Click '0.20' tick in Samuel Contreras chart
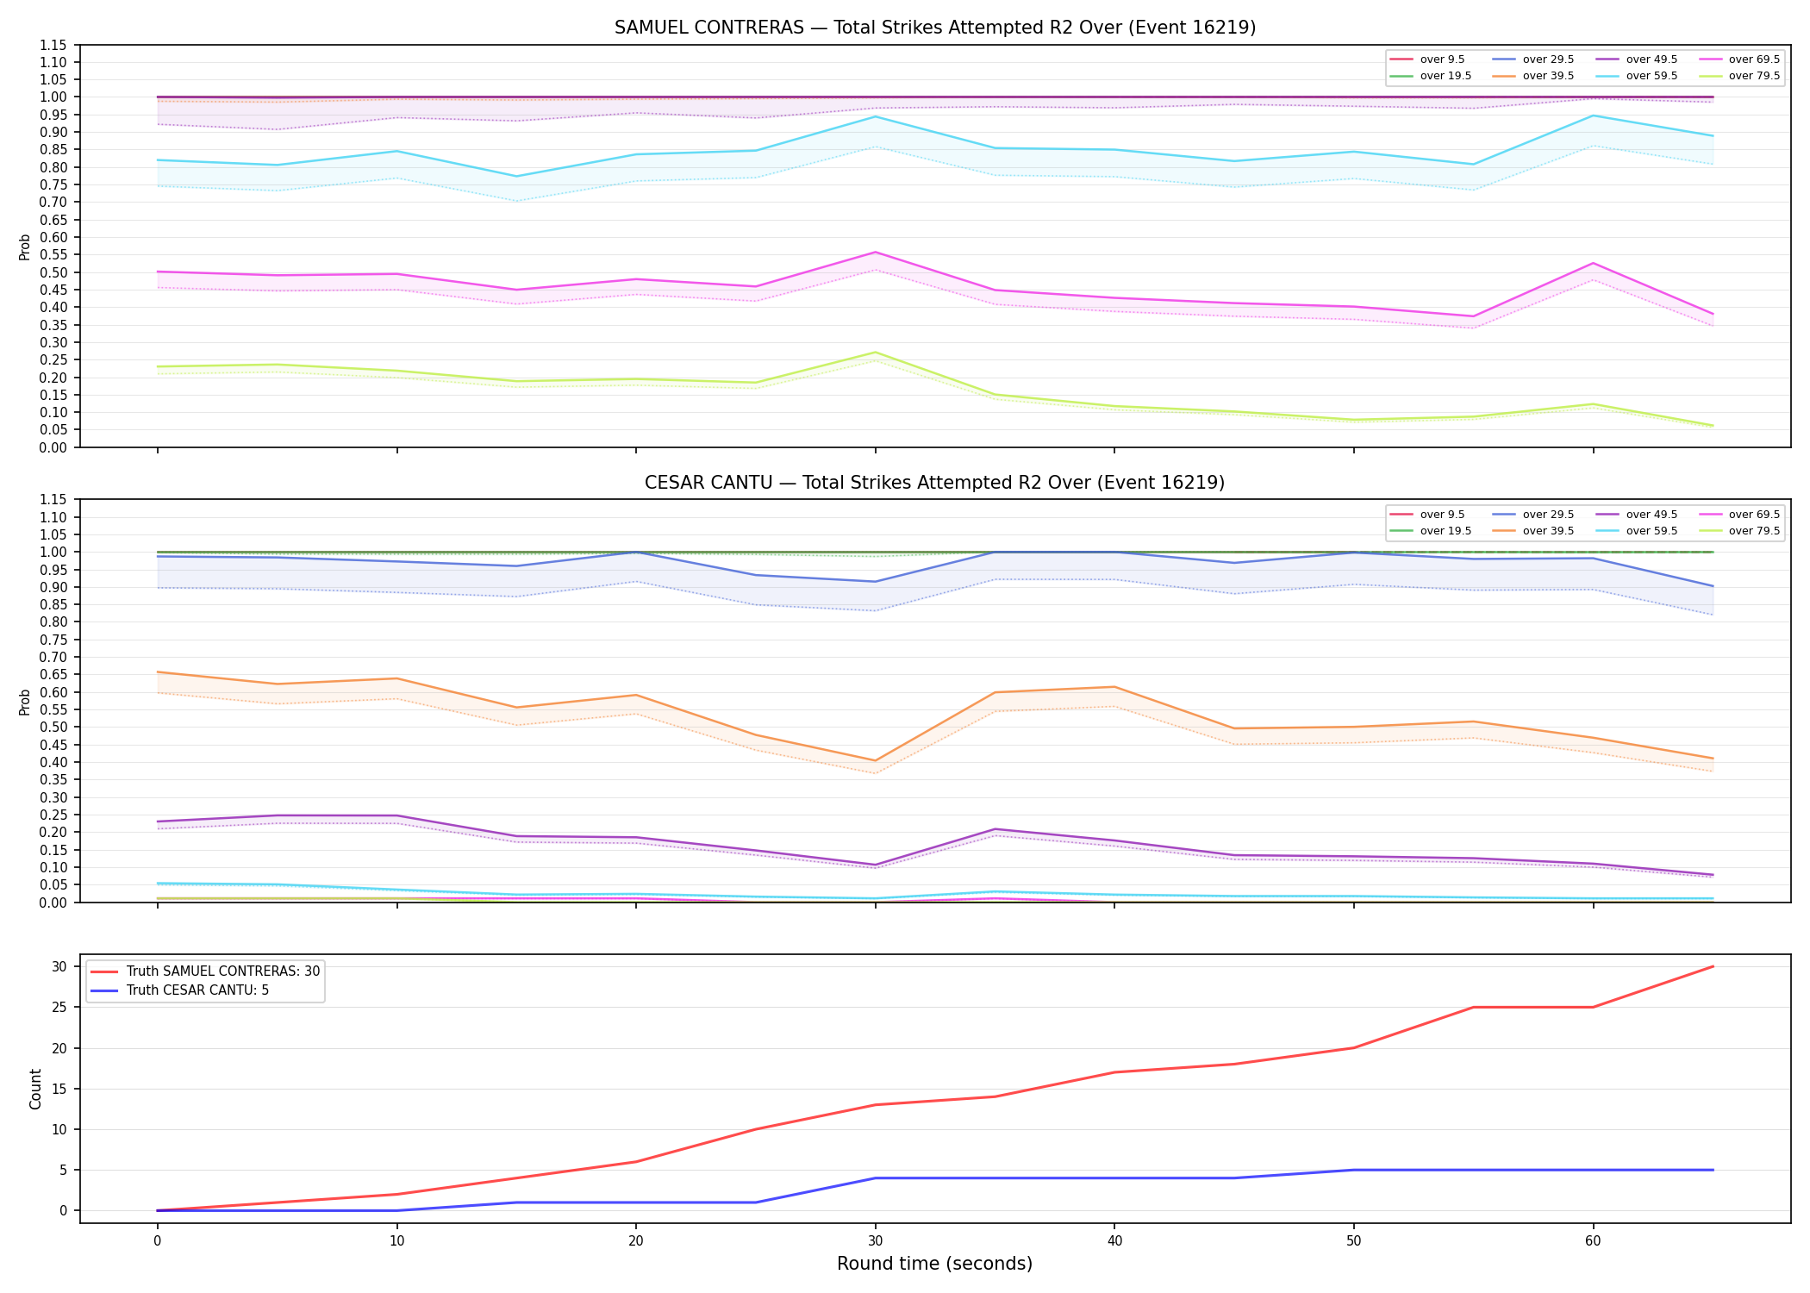 click(x=54, y=378)
